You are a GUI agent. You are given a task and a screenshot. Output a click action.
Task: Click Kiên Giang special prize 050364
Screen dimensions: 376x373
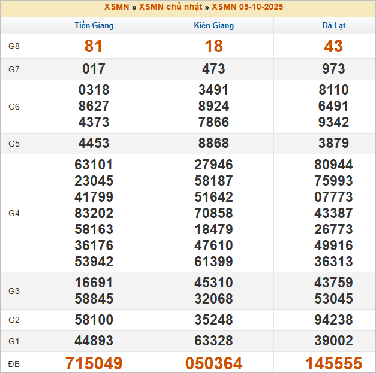tap(213, 363)
